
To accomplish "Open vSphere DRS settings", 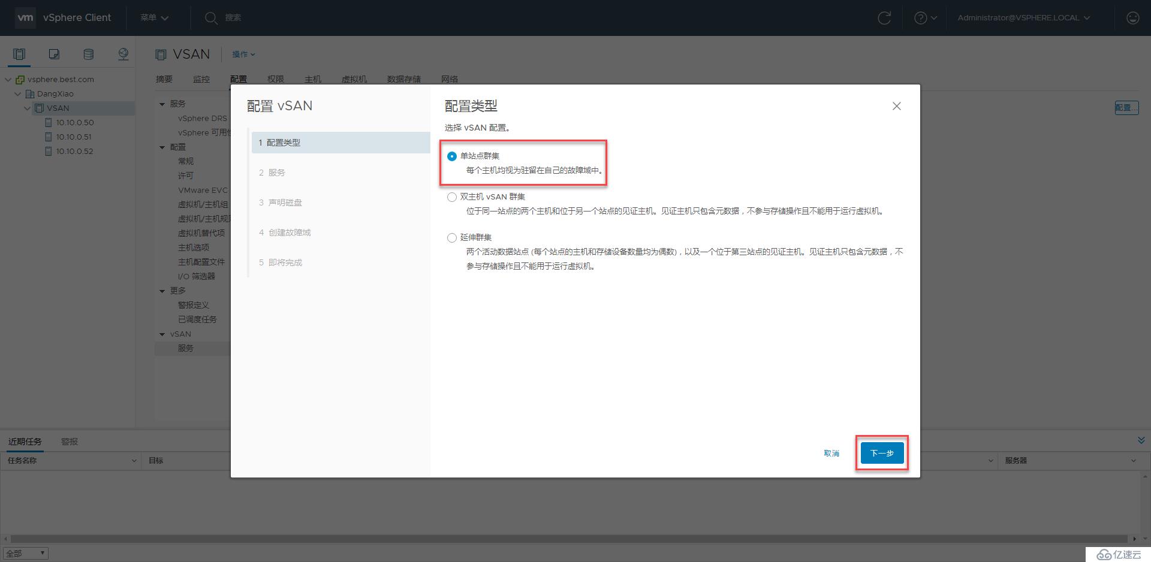I will tap(203, 118).
